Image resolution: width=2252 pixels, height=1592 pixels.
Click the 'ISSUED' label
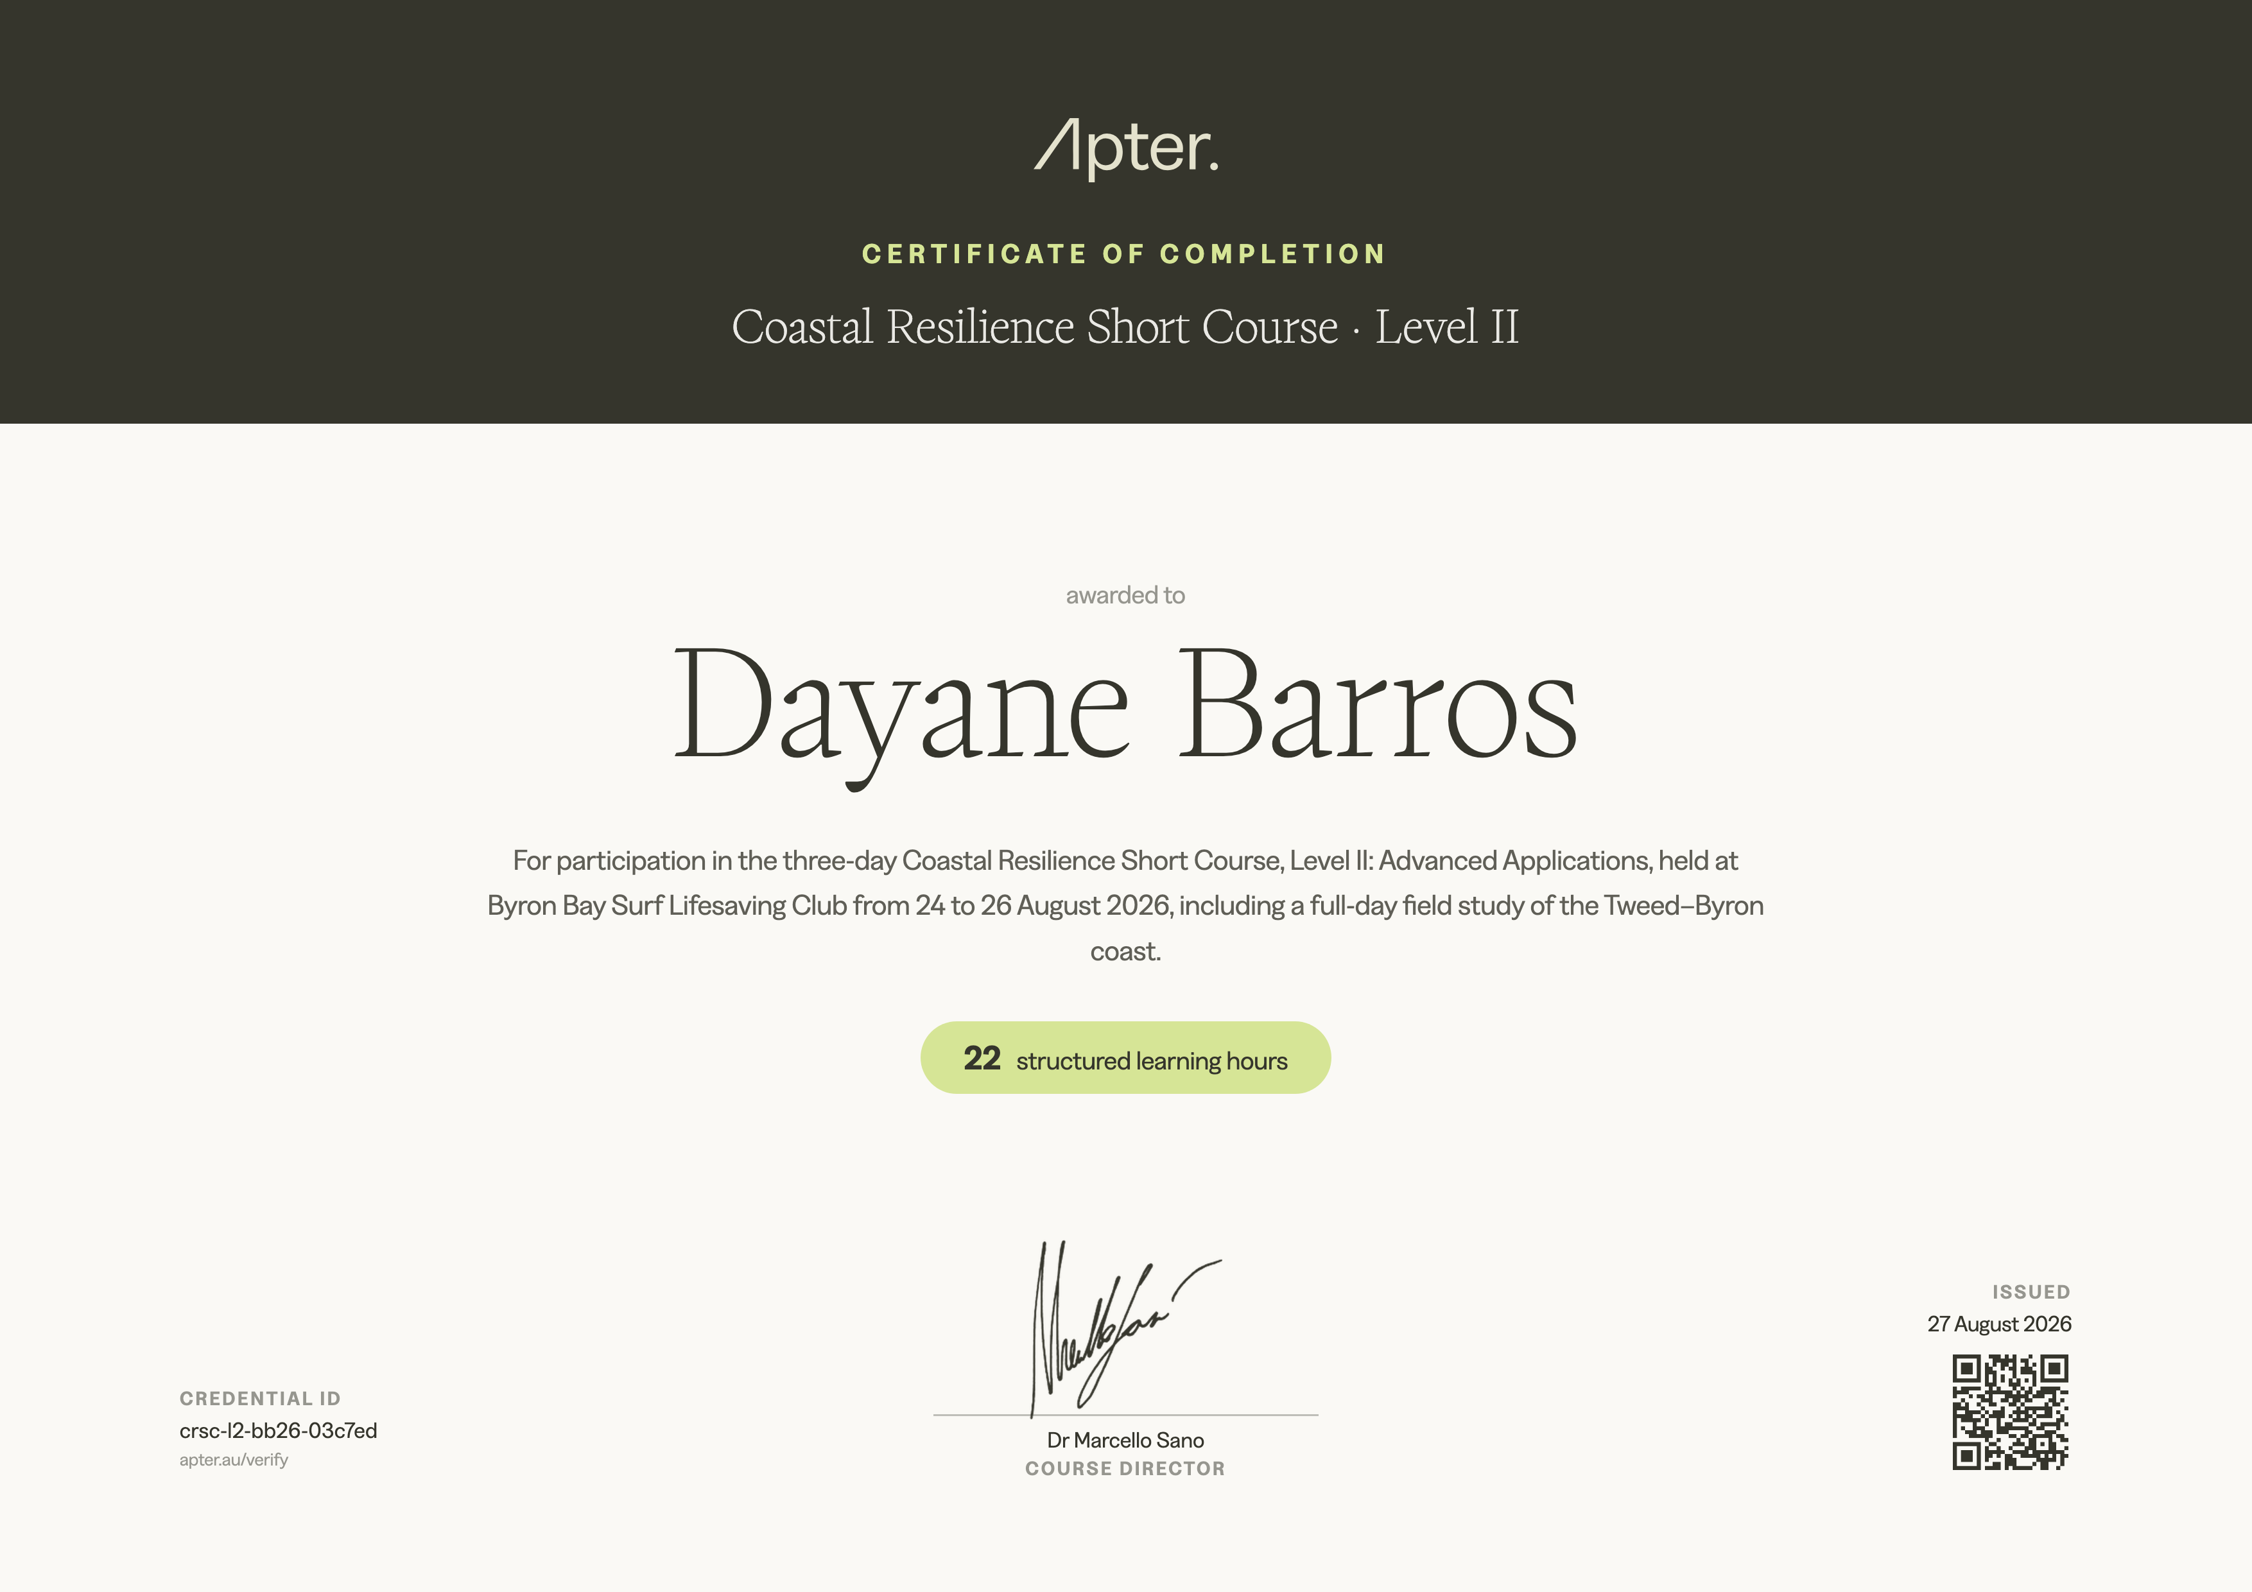[2031, 1292]
